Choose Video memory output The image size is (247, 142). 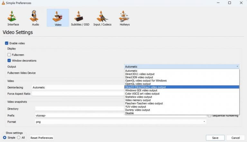pos(182,100)
